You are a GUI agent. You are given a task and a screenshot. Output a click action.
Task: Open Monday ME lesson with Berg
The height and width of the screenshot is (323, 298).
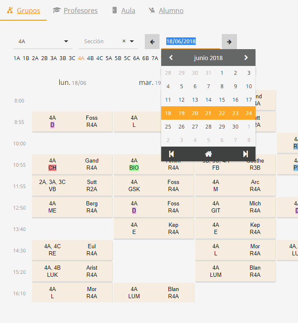coord(72,207)
